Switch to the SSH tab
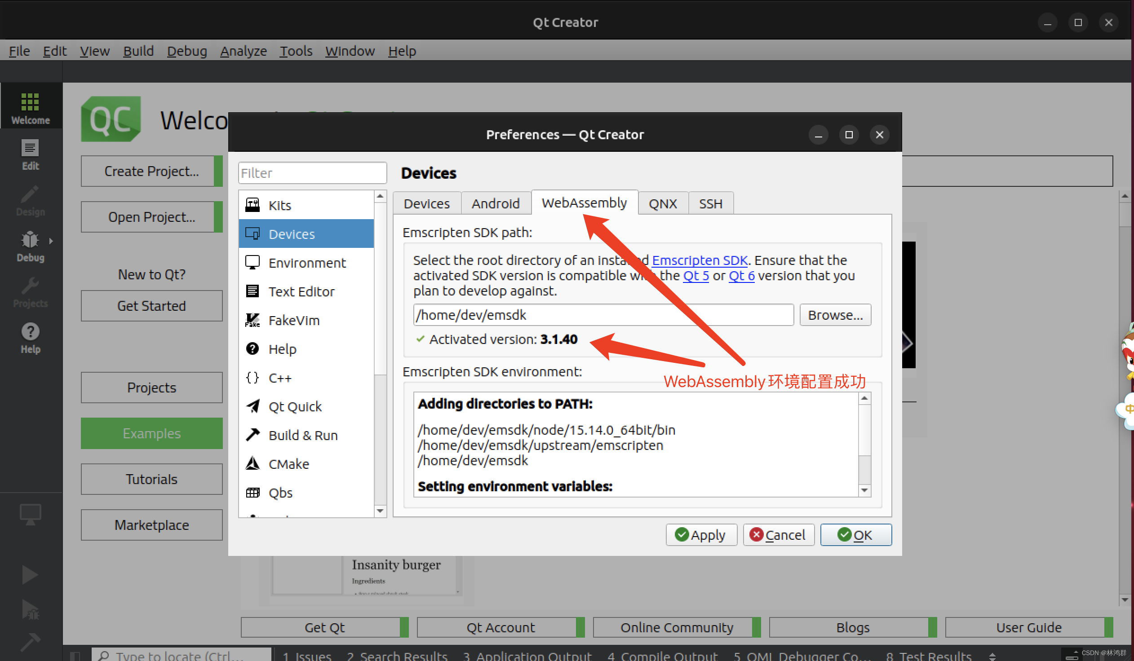Viewport: 1134px width, 661px height. (710, 204)
